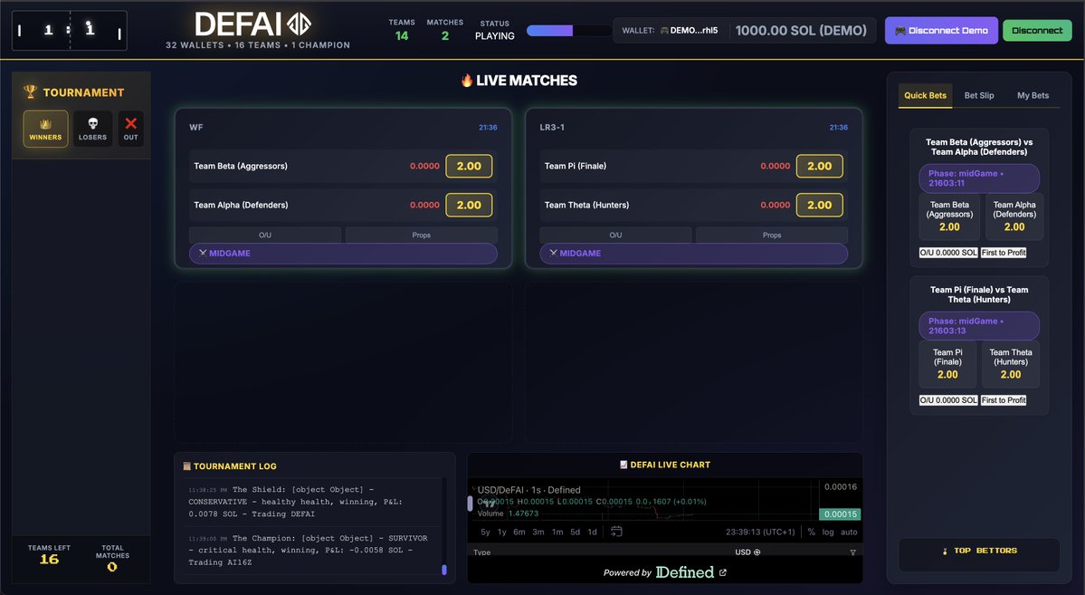
Task: Expand the WF match Midgame bar
Action: coord(343,254)
